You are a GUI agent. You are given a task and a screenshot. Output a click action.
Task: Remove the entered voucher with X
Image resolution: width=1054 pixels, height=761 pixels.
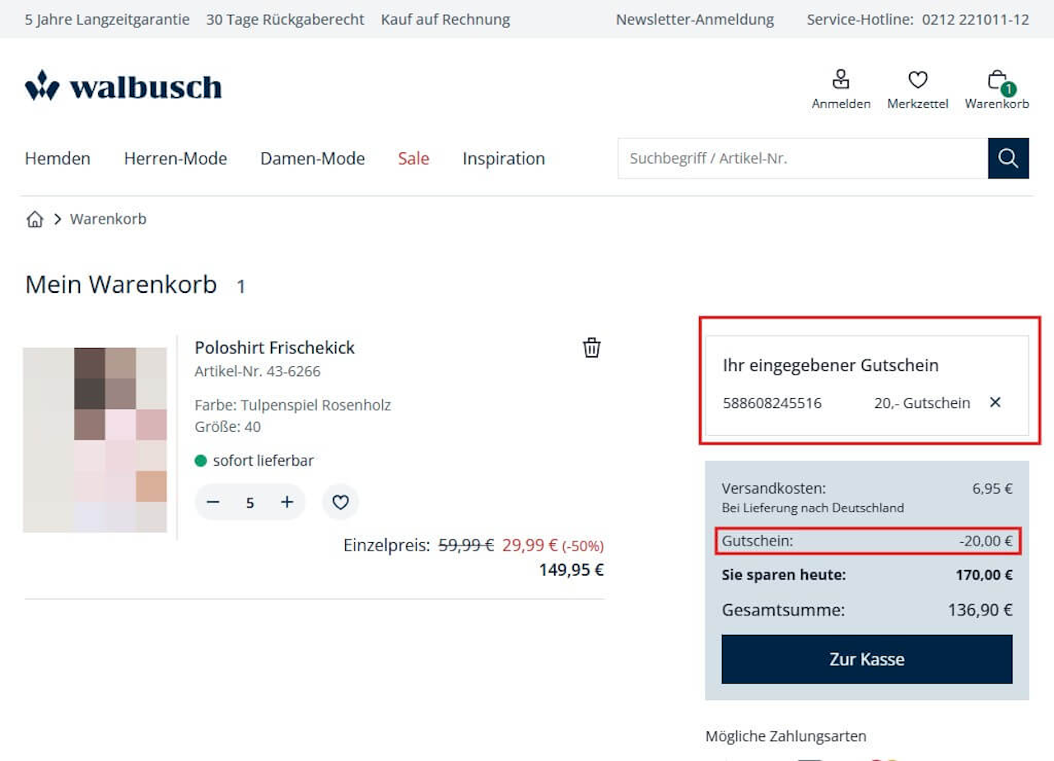click(995, 402)
